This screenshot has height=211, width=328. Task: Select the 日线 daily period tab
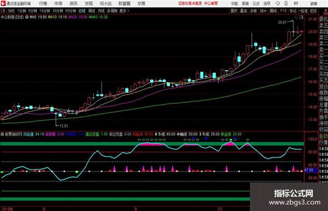(x=82, y=11)
